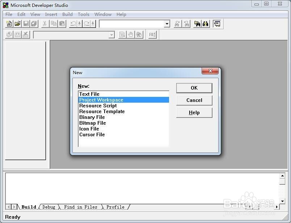This screenshot has height=223, width=291.
Task: Open the Insert menu
Action: click(x=51, y=14)
